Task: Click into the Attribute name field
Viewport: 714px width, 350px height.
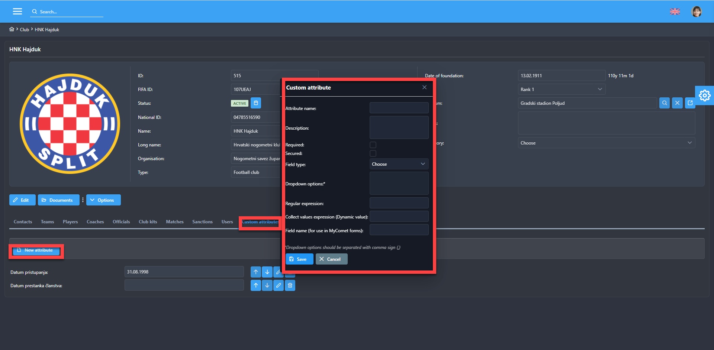Action: click(399, 108)
